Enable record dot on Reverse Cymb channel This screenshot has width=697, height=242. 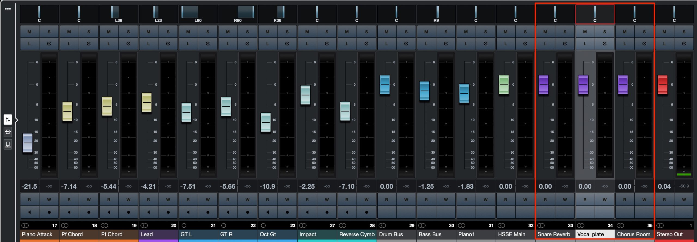pos(366,212)
